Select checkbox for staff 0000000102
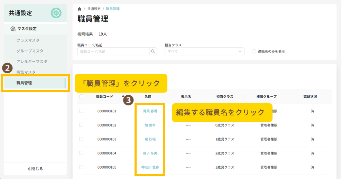341x179 pixels. 81,125
